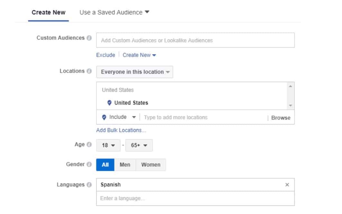Open the Create New link dropdown
The image size is (342, 214).
point(139,55)
